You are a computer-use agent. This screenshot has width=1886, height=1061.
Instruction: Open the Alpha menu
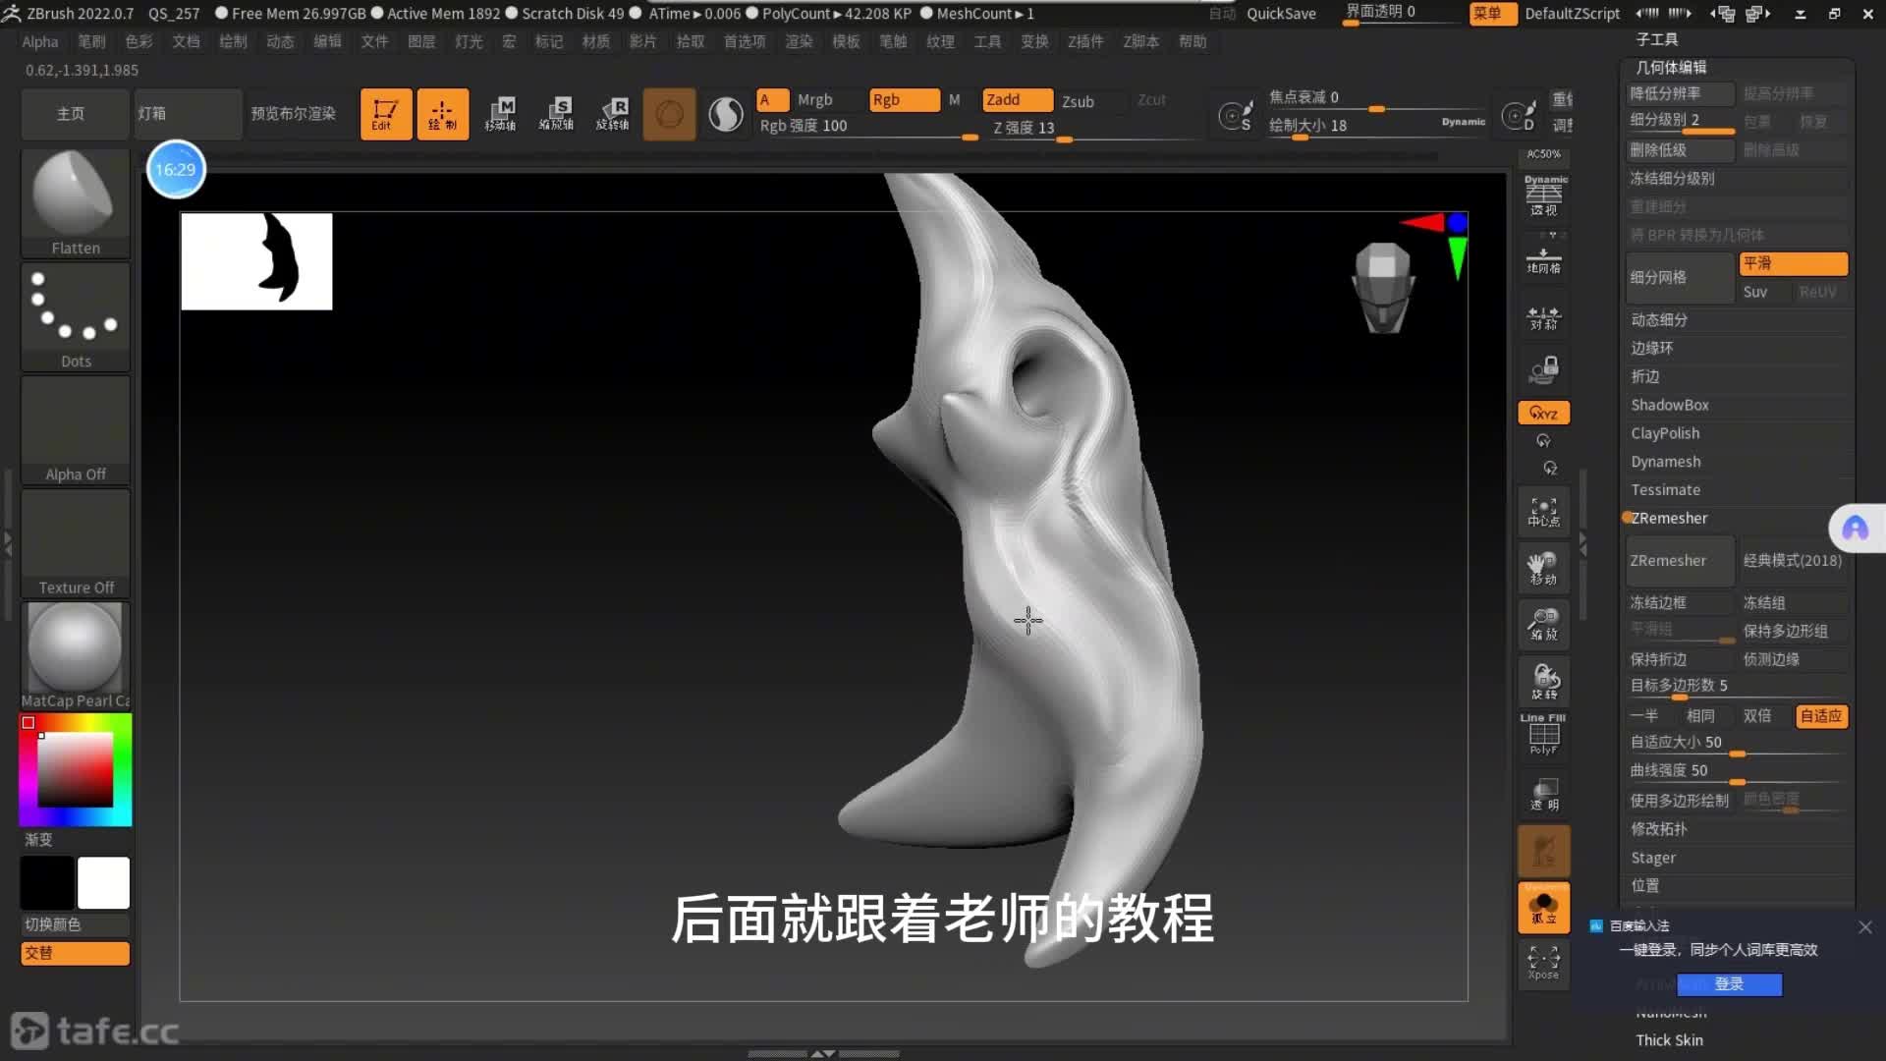tap(40, 41)
